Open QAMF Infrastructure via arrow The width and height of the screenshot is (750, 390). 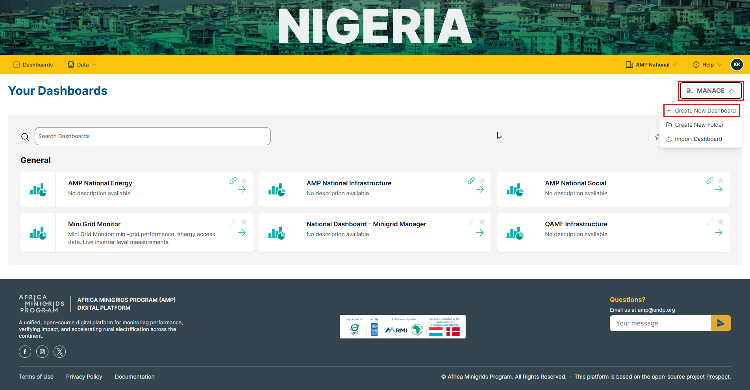tap(719, 233)
